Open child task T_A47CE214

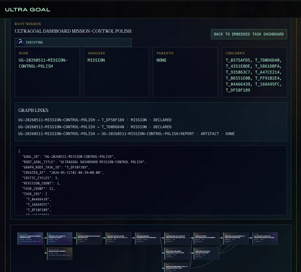tap(267, 72)
